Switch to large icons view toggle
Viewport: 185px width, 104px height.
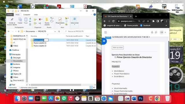pos(94,88)
